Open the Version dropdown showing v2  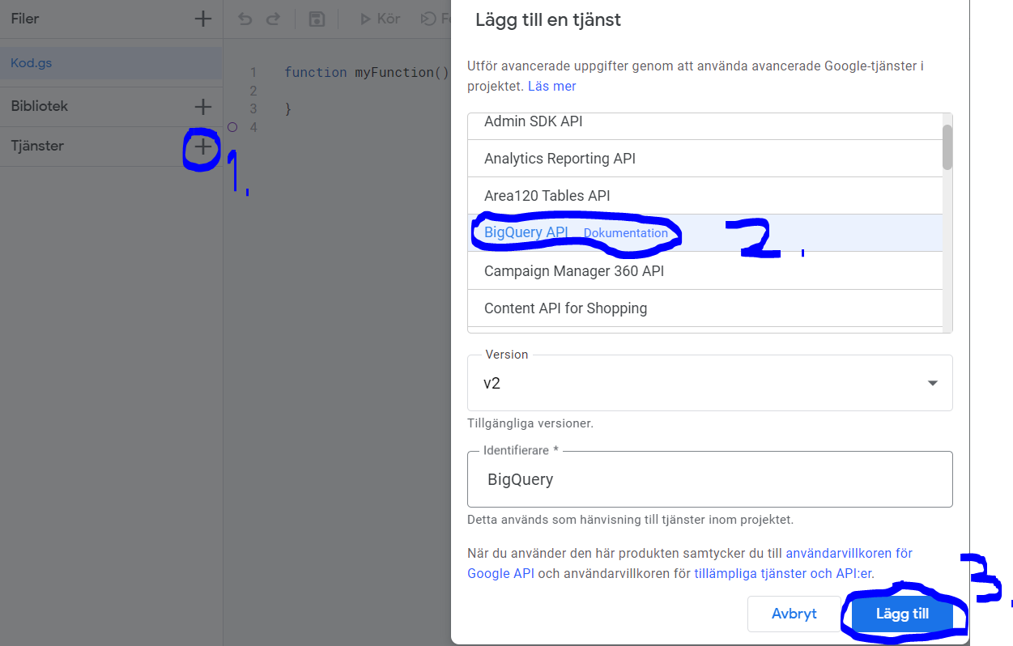pos(710,383)
